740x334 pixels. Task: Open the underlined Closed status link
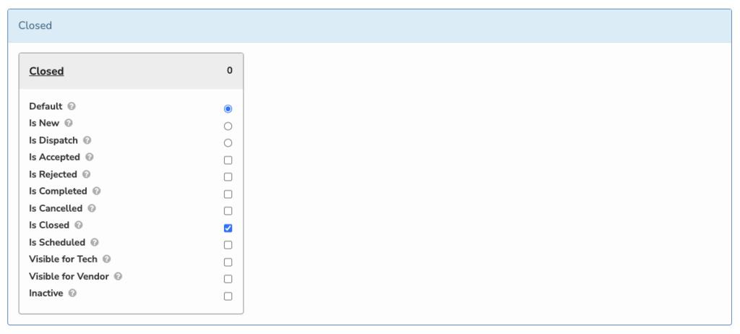click(46, 72)
